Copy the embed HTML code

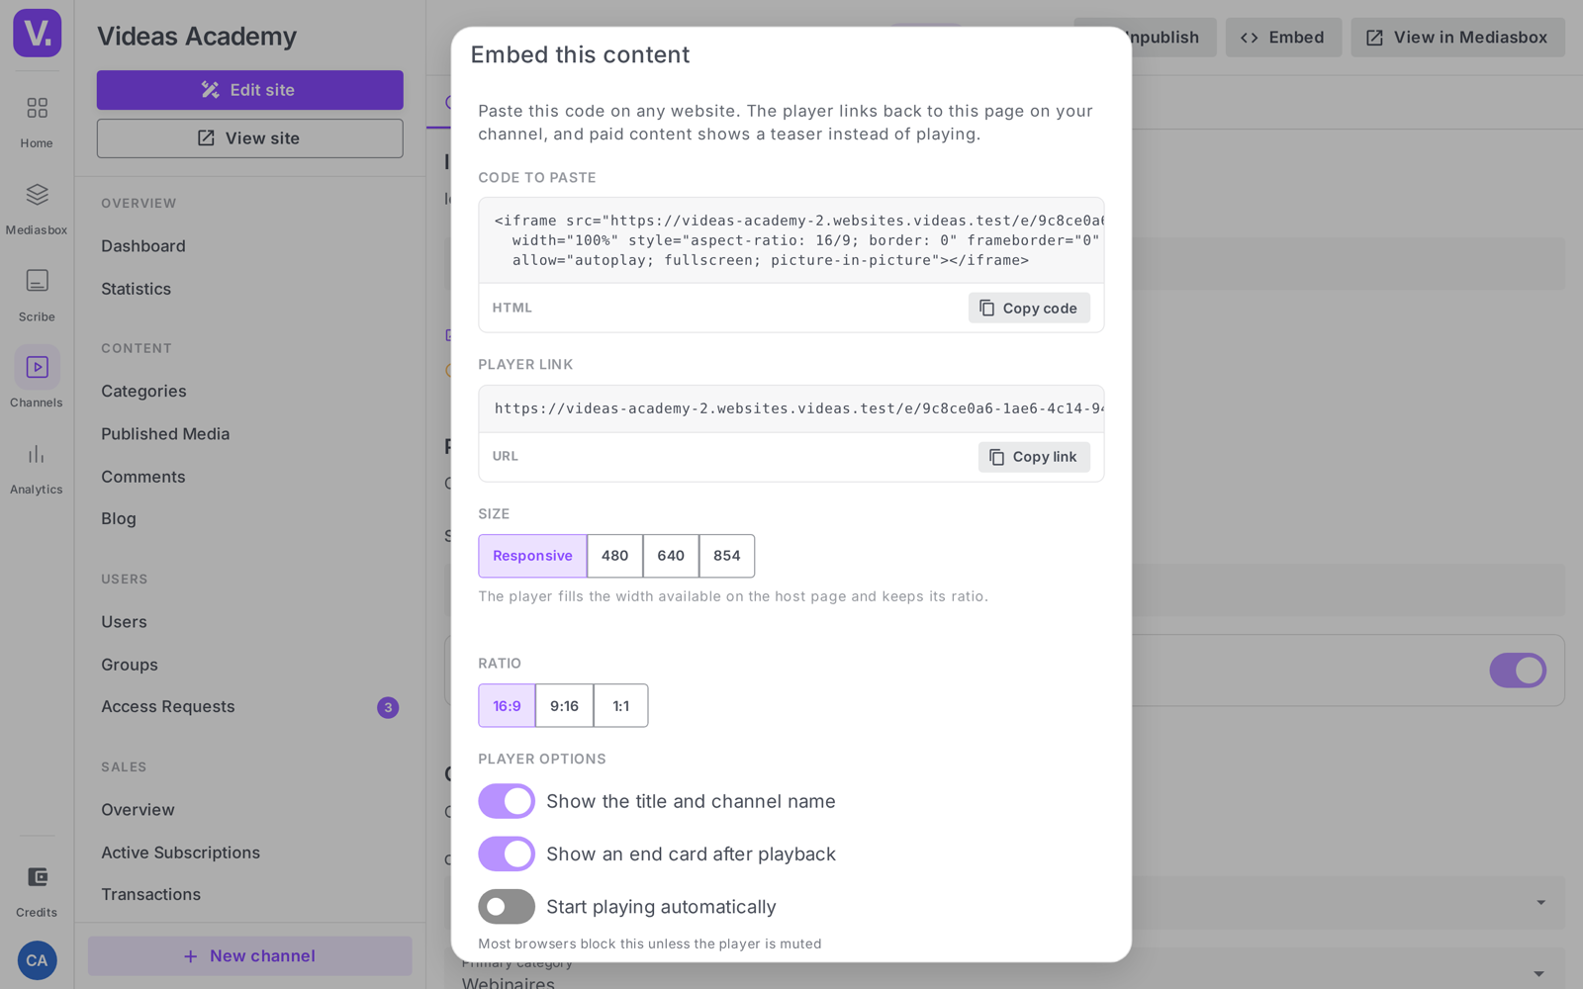pos(1029,308)
